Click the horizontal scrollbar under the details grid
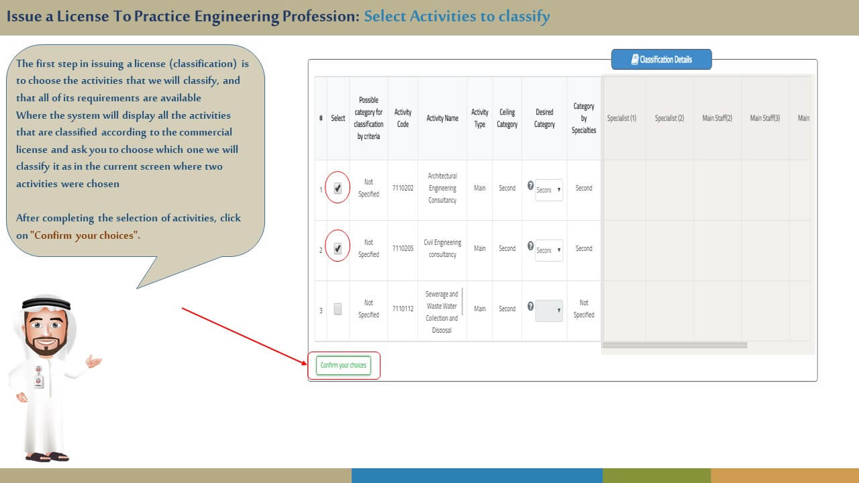The image size is (859, 483). tap(674, 345)
